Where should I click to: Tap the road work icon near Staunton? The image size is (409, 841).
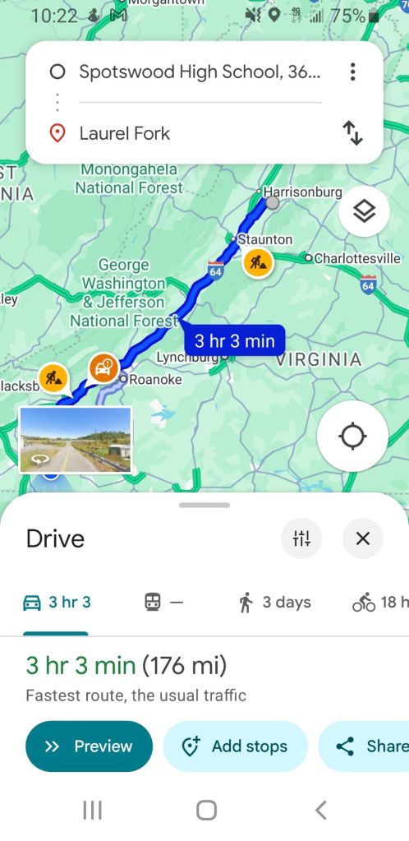[258, 263]
